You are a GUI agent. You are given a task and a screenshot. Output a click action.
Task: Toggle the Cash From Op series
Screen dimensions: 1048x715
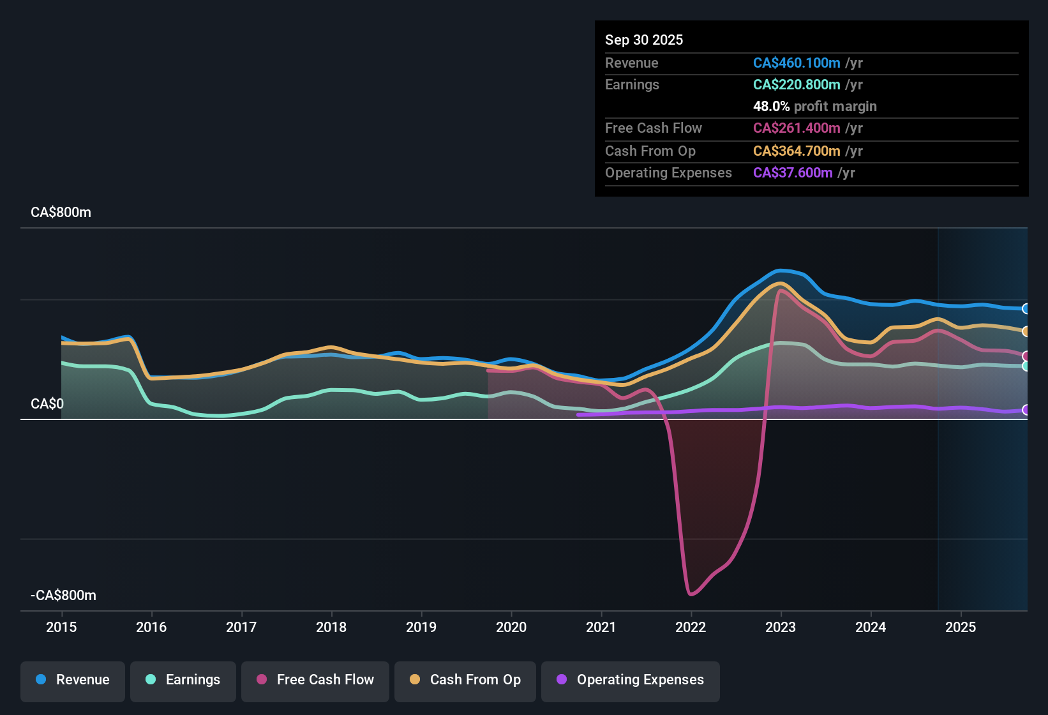(x=465, y=680)
